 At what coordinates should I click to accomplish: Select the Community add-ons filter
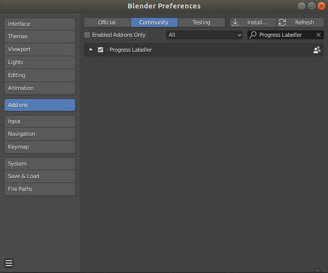(x=154, y=22)
